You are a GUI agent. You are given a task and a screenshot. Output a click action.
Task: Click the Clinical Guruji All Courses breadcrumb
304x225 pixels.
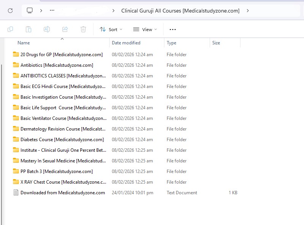[x=180, y=11]
